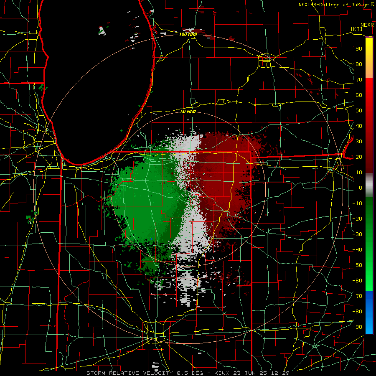Click the -60 value on the velocity scale
Viewport: 376px width, 376px height.
pos(357,281)
